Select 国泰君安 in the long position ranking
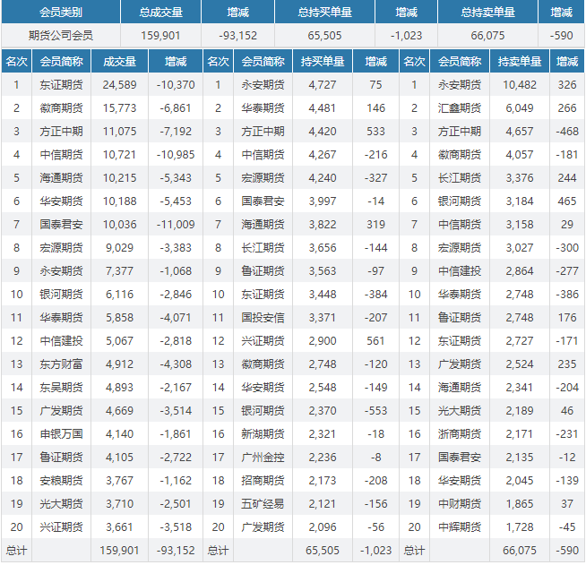 (263, 201)
